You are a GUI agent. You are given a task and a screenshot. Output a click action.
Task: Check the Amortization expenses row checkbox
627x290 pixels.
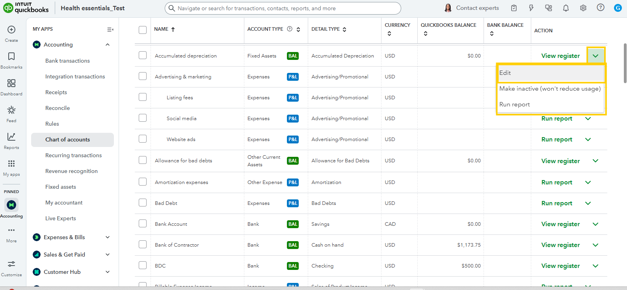tap(143, 182)
